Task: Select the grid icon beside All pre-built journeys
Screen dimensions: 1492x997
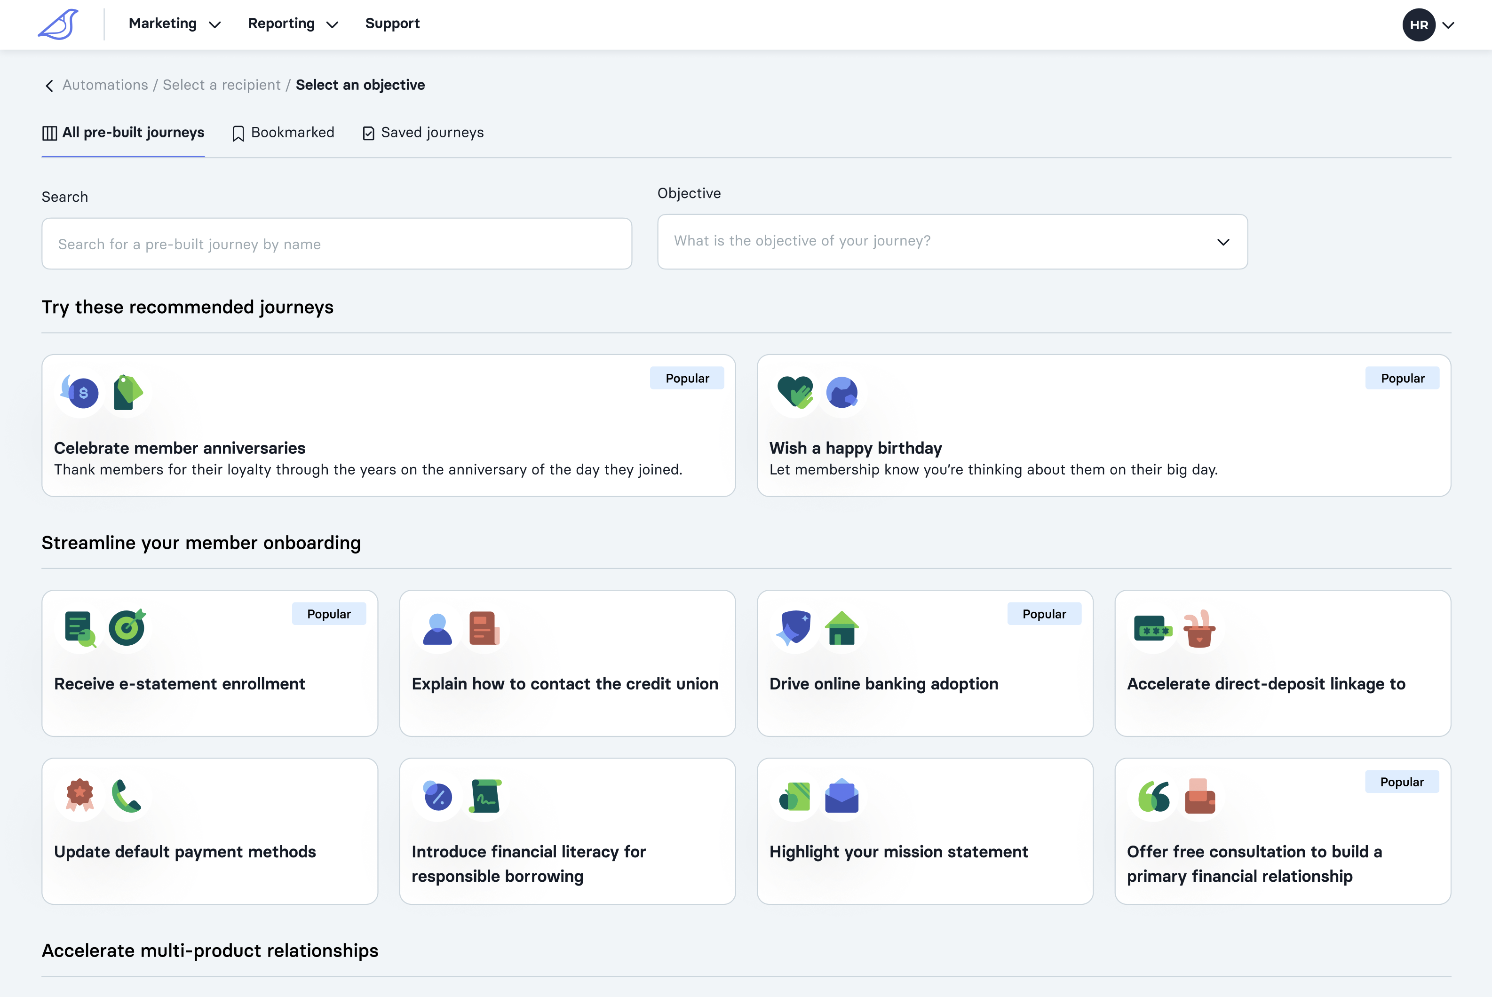Action: (49, 133)
